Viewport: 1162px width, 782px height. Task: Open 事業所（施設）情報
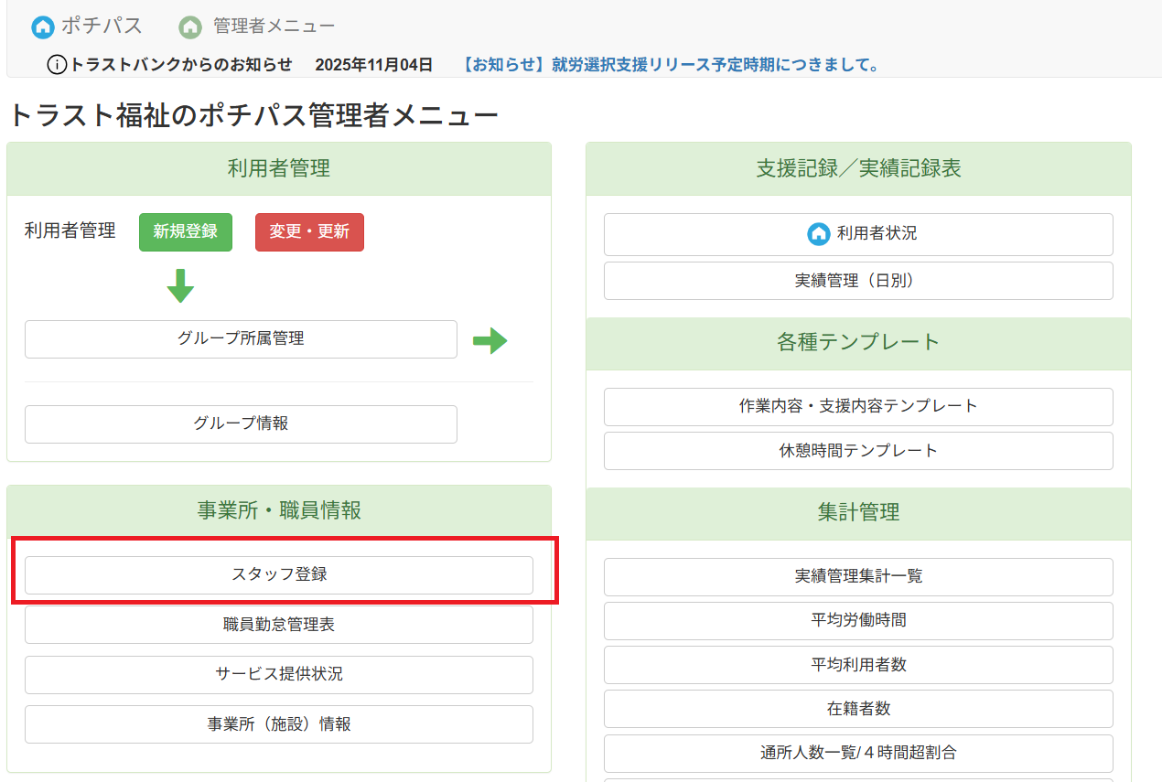(279, 724)
